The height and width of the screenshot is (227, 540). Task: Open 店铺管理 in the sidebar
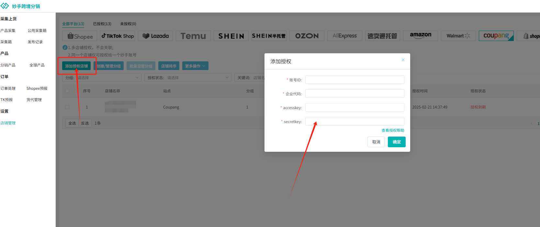tap(8, 123)
